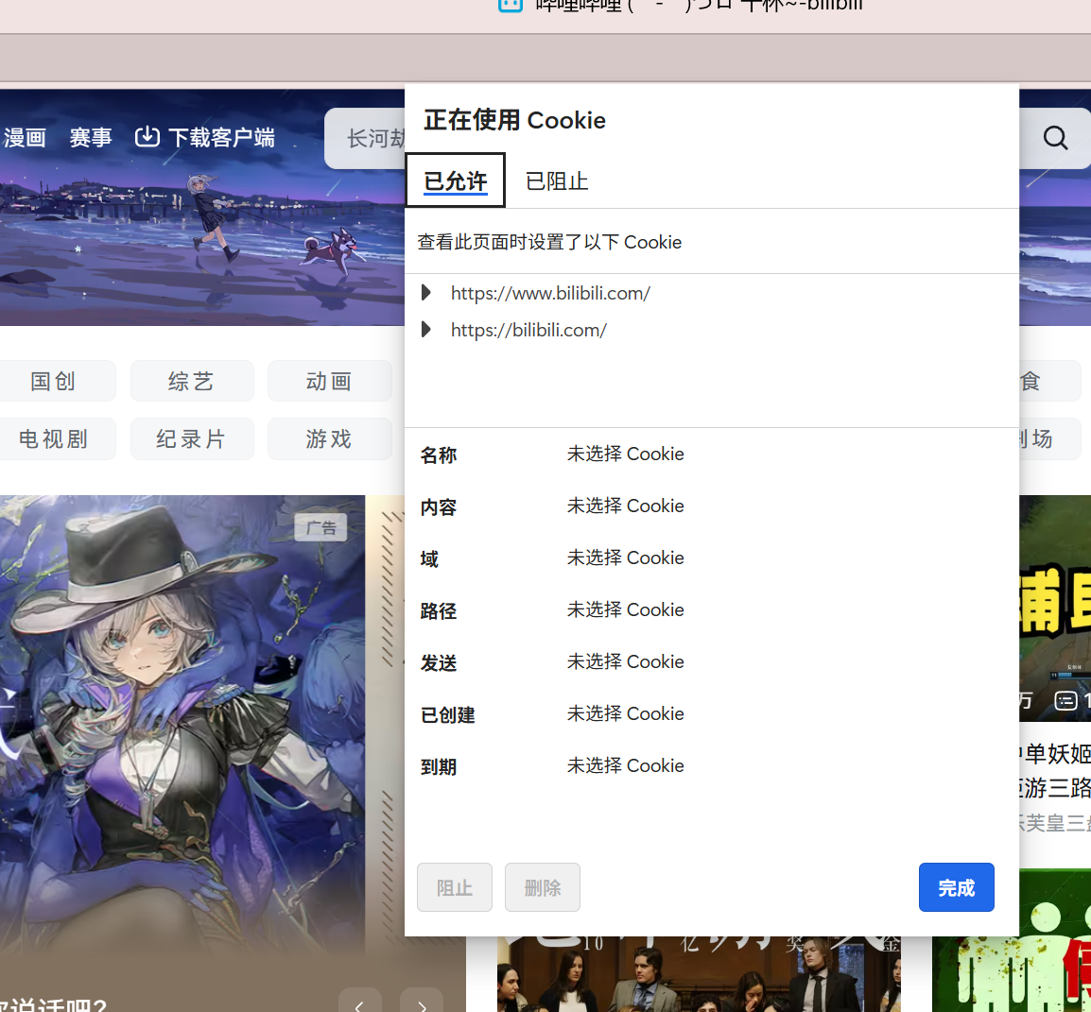Click the 名称 field value text

(x=625, y=454)
